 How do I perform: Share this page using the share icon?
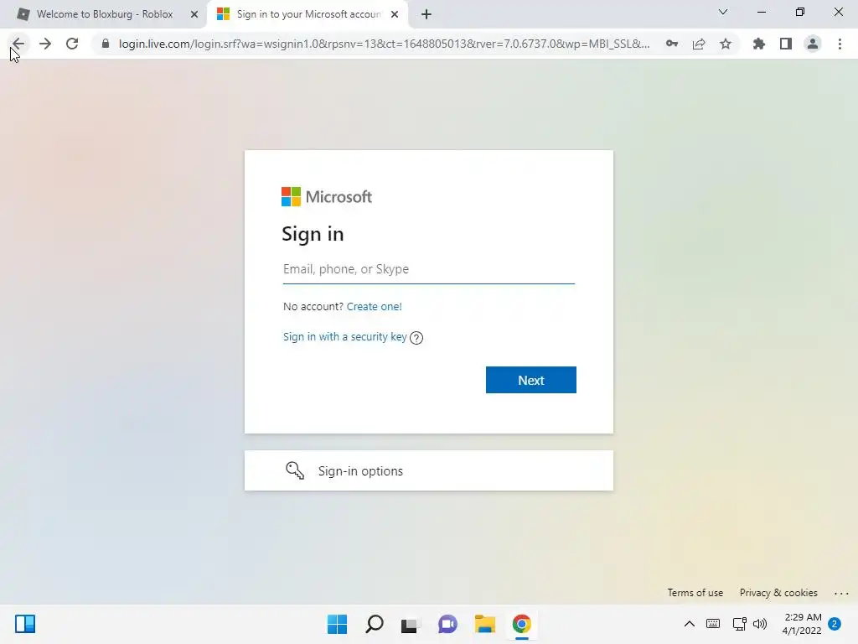click(x=699, y=44)
